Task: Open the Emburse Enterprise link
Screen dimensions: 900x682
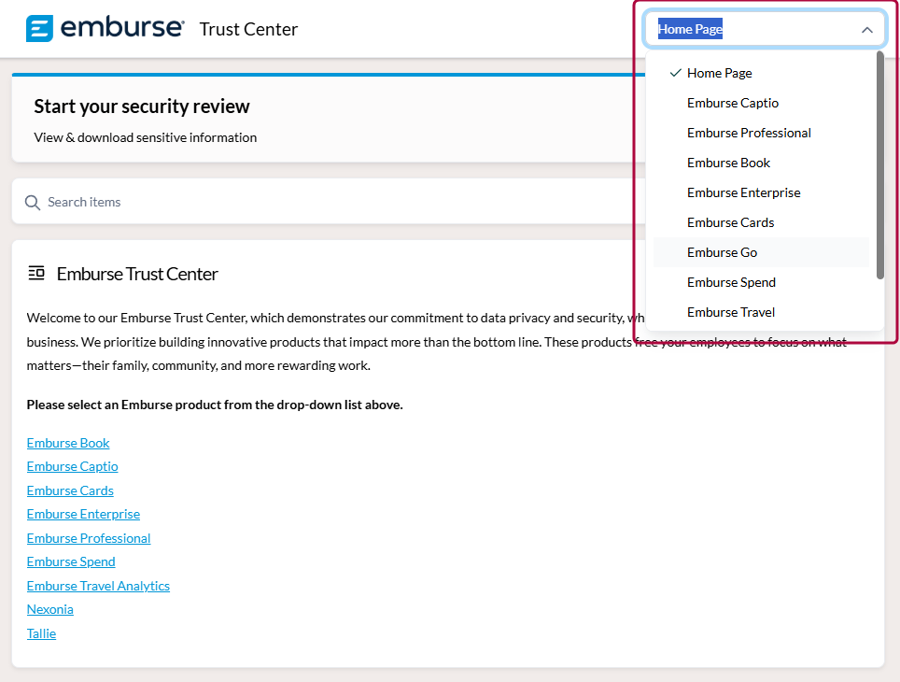Action: [x=83, y=514]
